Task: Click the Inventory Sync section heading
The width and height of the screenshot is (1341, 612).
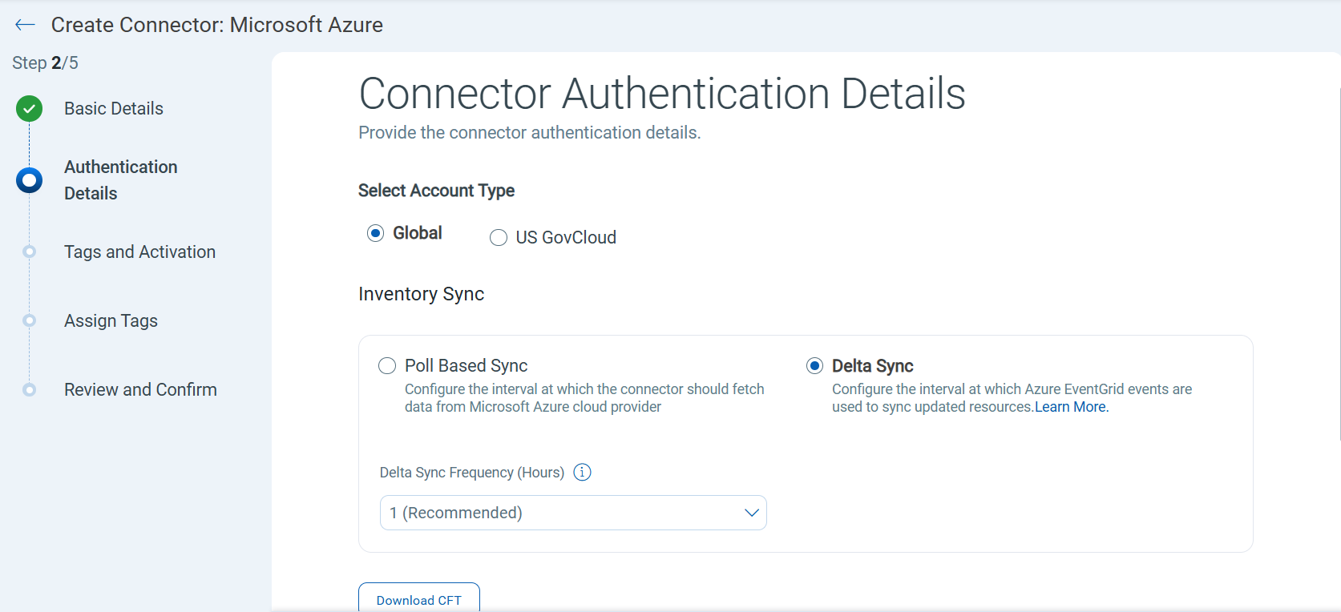Action: coord(421,294)
